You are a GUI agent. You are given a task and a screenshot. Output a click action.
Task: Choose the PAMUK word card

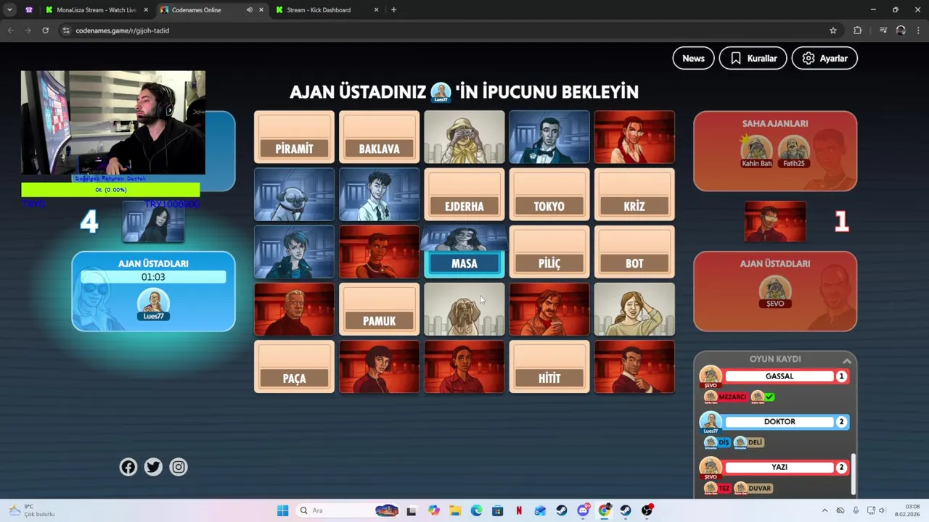(379, 309)
